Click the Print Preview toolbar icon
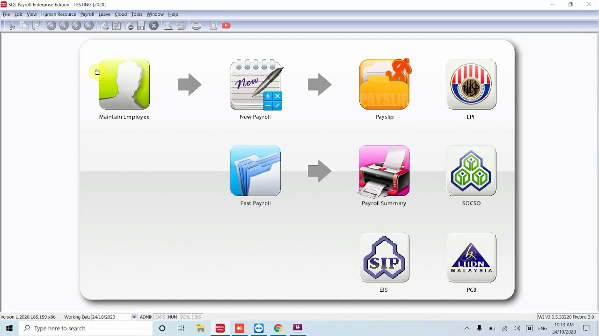This screenshot has height=336, width=599. (x=213, y=26)
